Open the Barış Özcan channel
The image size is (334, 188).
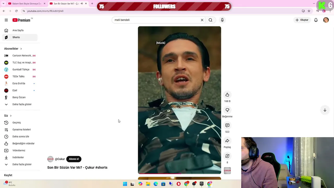pyautogui.click(x=20, y=97)
